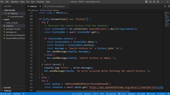
Task: Start server with first Go Live
Action: (122, 94)
